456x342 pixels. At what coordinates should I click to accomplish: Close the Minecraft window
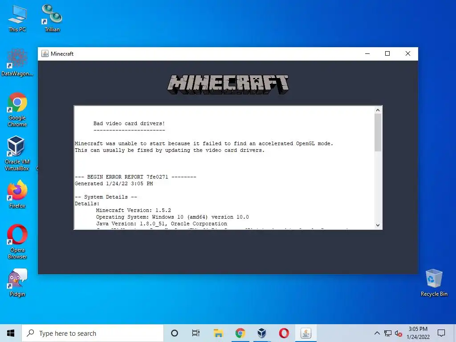click(x=408, y=53)
